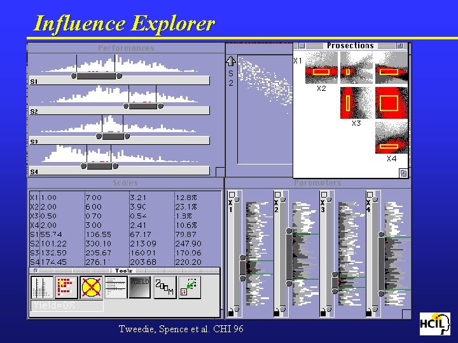Click the X1 minimum value 1.00

click(x=48, y=198)
